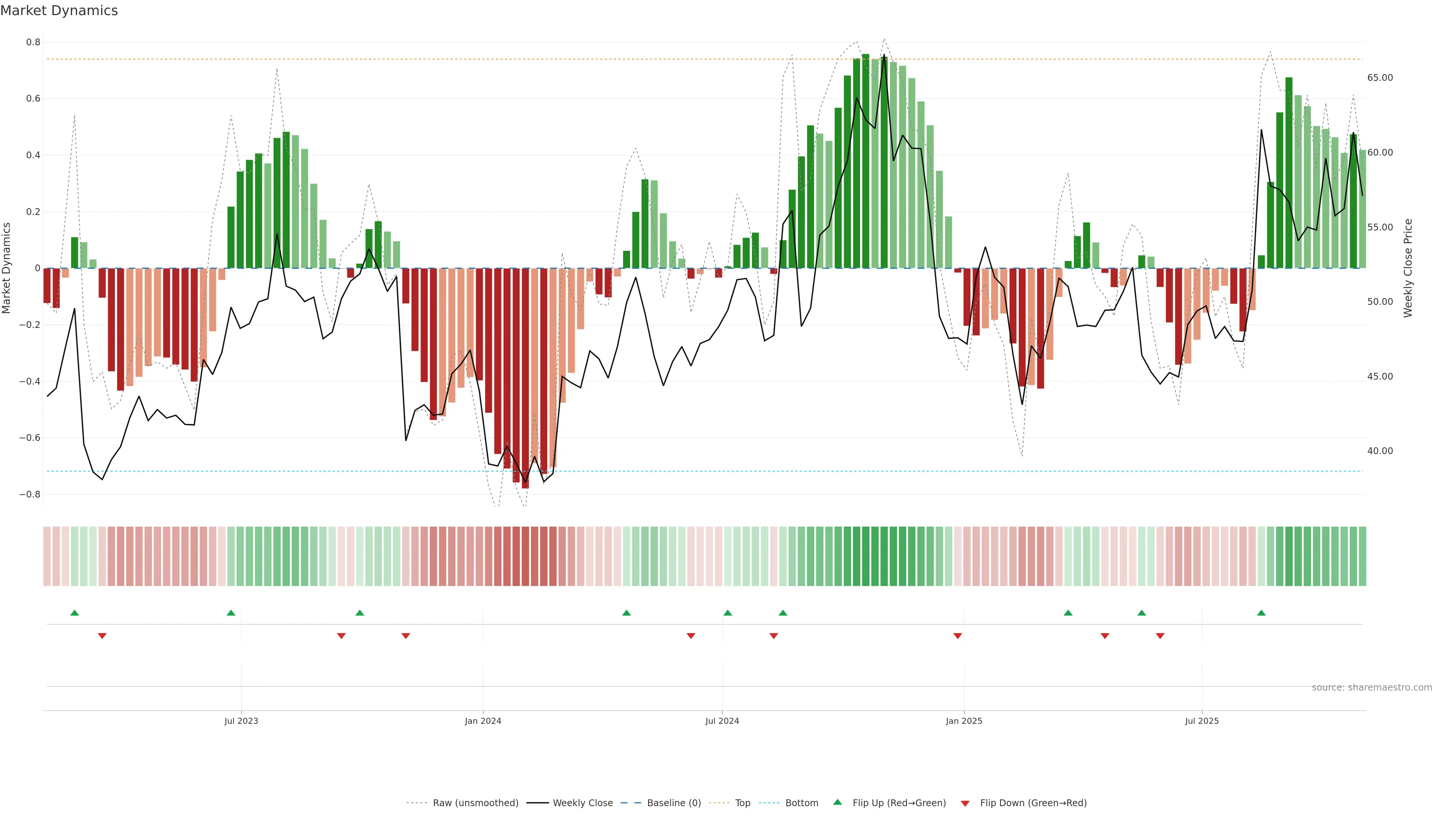Click Flip Up marker just before Jul 2023

(x=231, y=613)
